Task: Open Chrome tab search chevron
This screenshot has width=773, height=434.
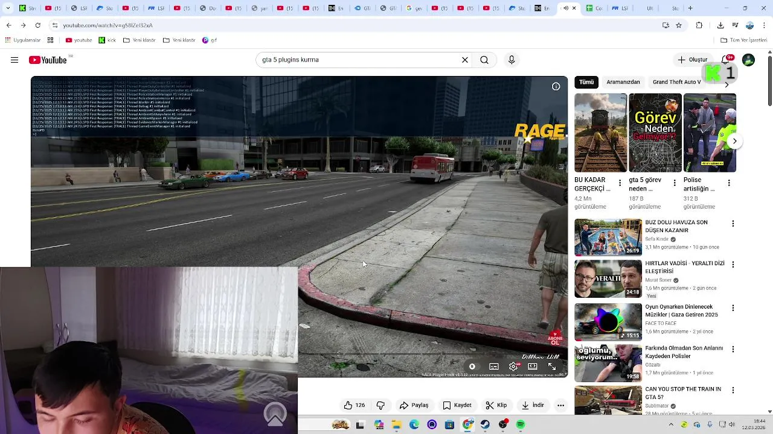Action: 8,8
